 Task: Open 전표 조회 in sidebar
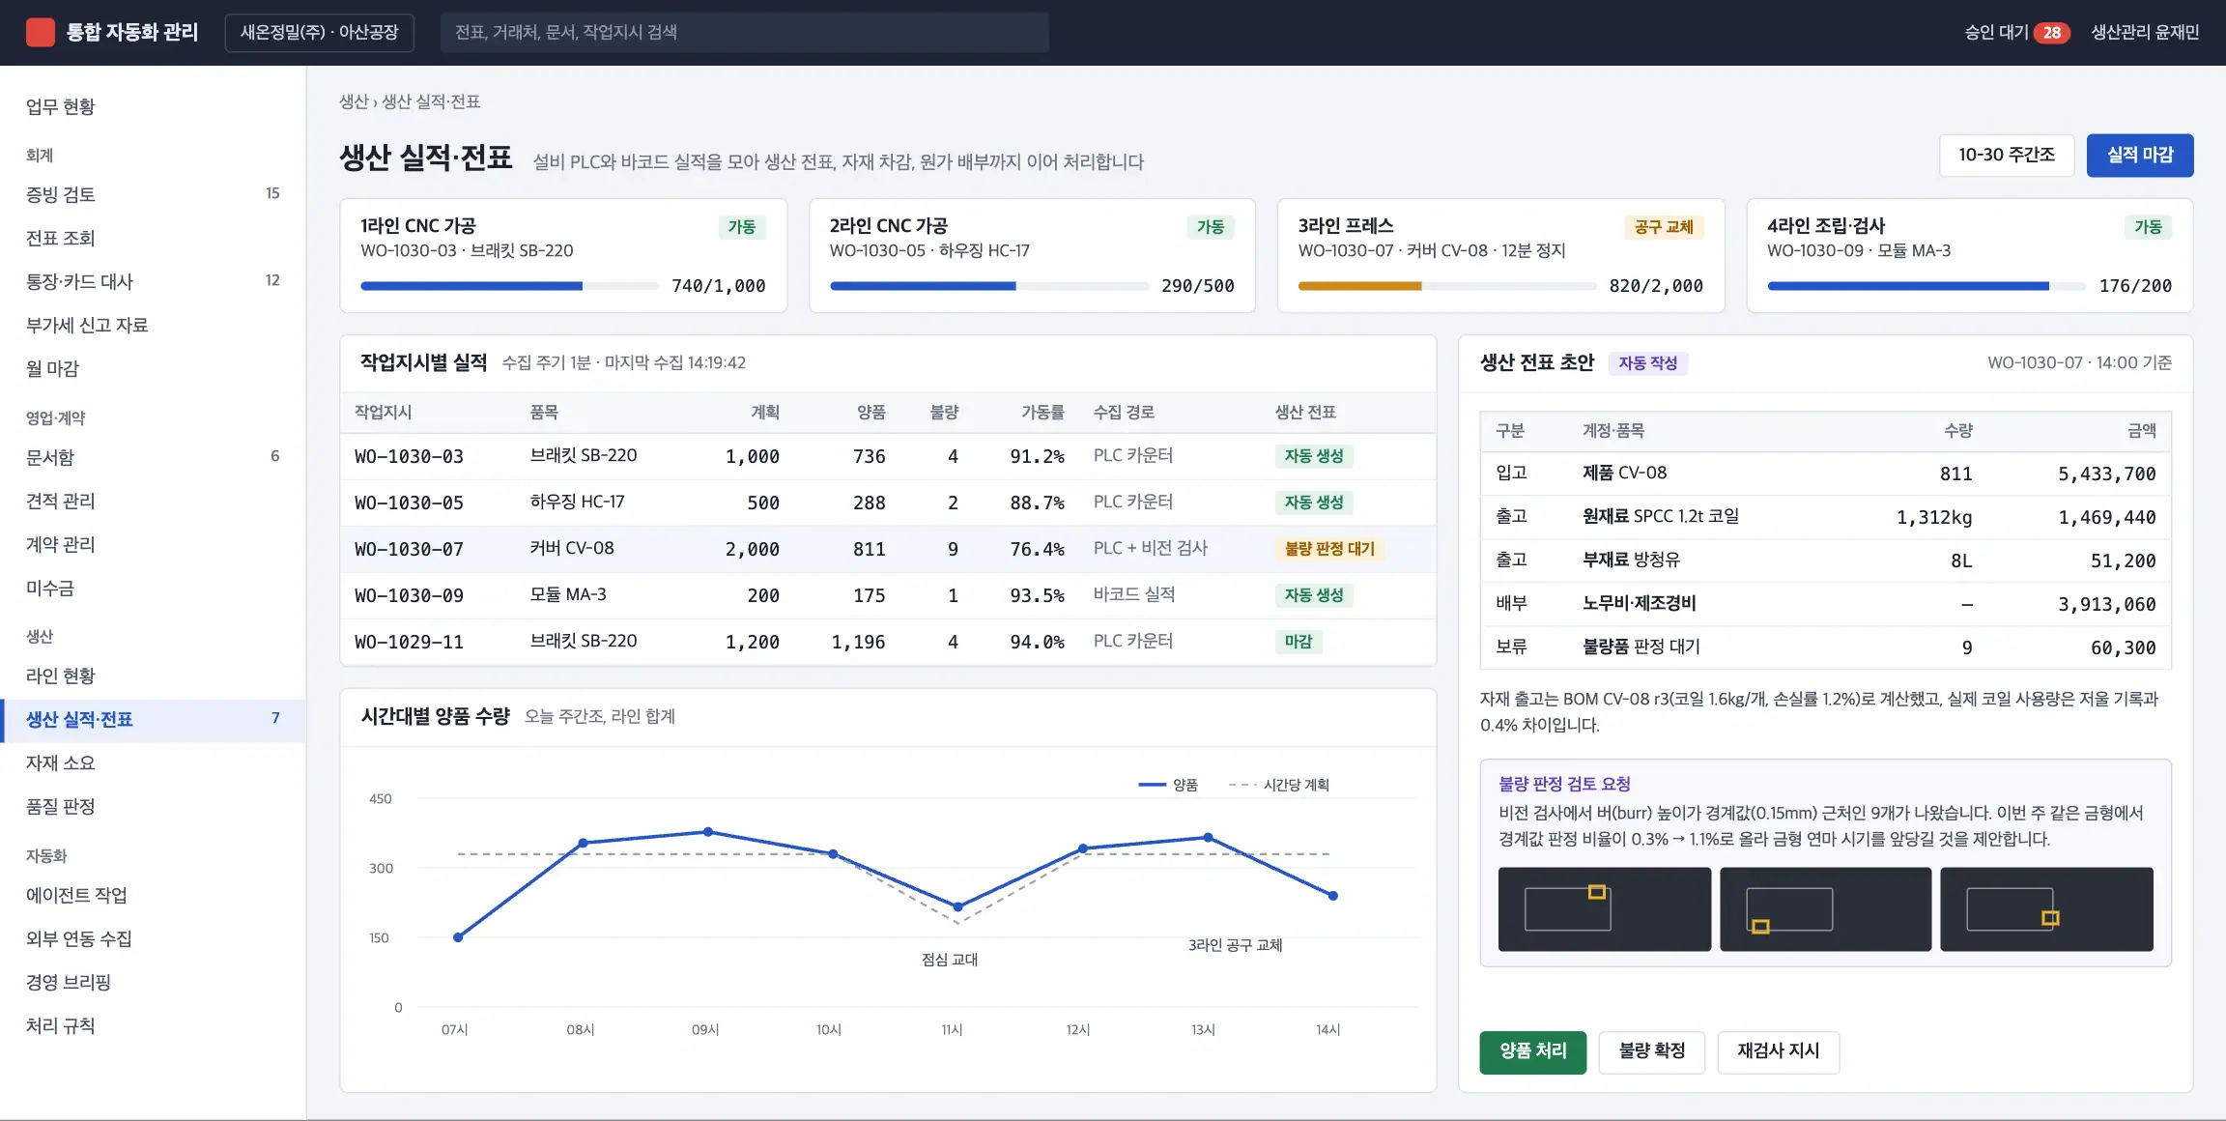point(153,238)
